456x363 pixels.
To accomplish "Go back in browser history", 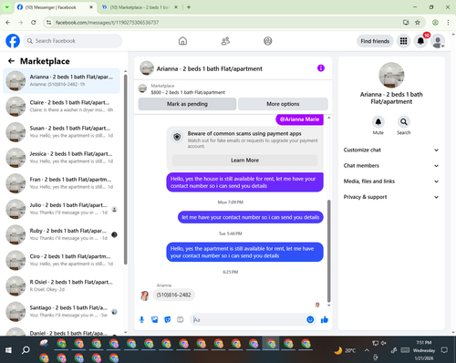I will [x=8, y=23].
